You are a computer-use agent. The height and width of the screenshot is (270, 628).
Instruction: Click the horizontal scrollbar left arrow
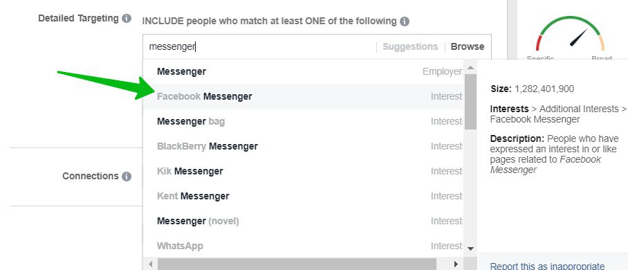click(151, 264)
